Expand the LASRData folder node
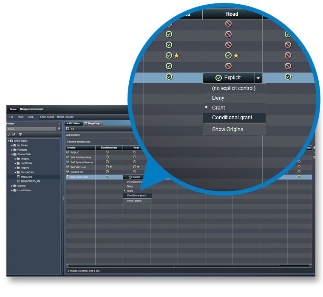The height and width of the screenshot is (297, 323). [15, 163]
